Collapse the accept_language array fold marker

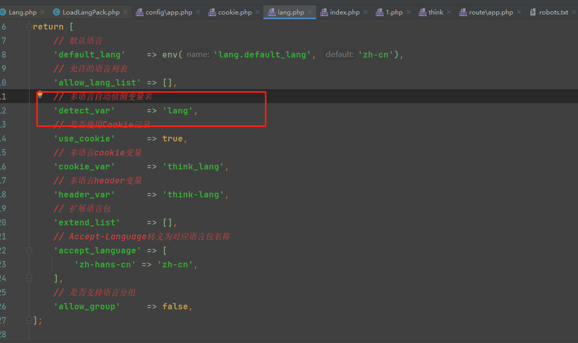[30, 251]
